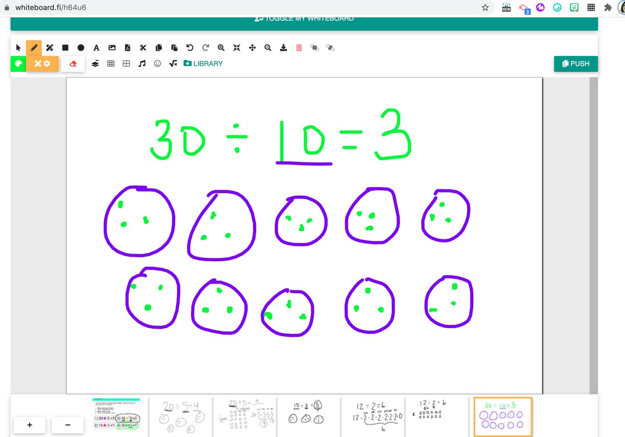This screenshot has height=437, width=625.
Task: Click the whiteboard vertical scrollbar
Action: 593,235
